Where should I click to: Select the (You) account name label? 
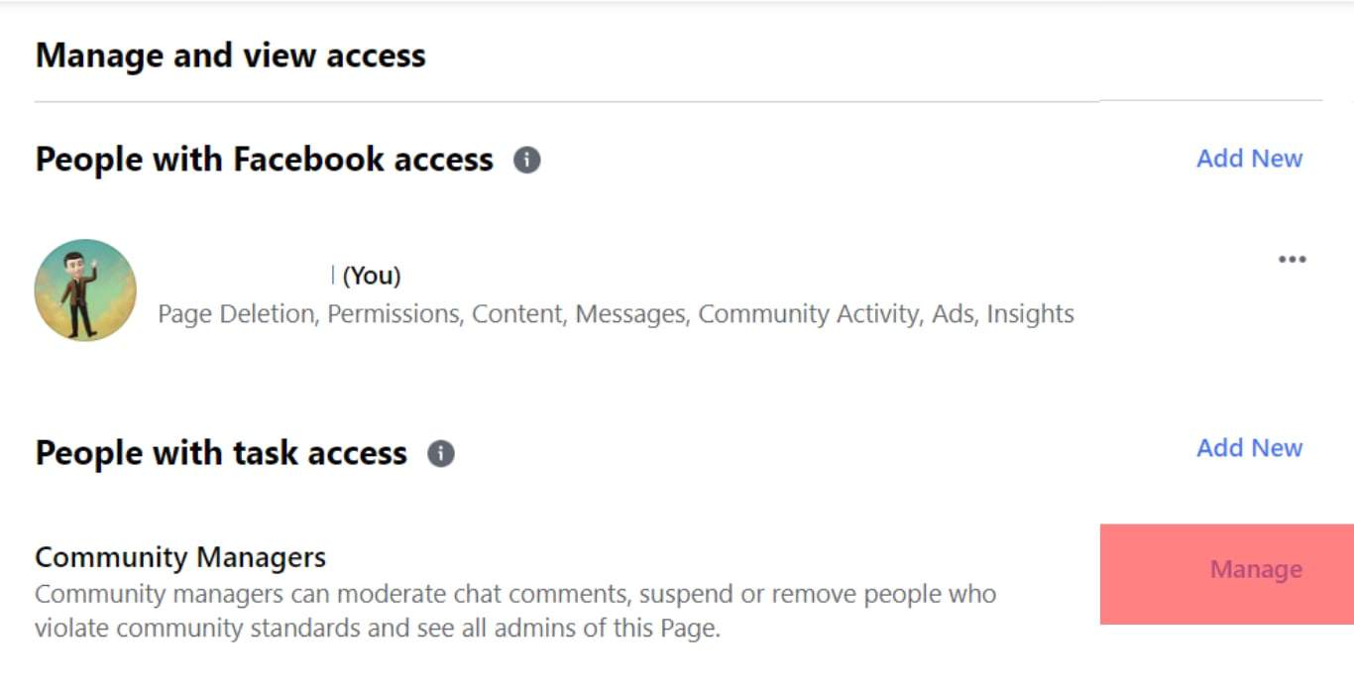(x=372, y=276)
